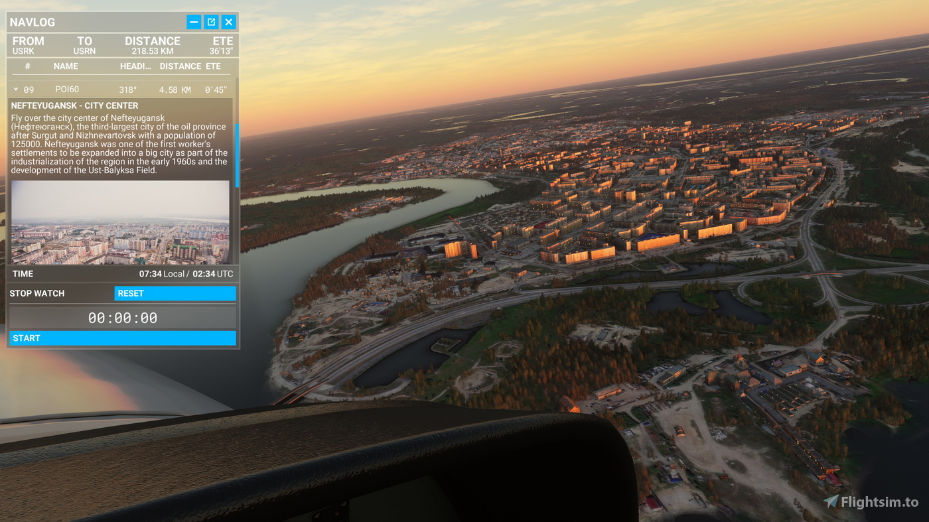
Task: Click the DISTANCE column header in waypoint list
Action: tap(180, 66)
